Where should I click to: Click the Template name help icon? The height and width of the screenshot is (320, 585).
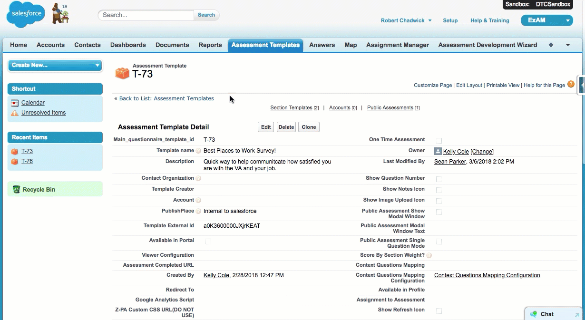[x=198, y=151]
